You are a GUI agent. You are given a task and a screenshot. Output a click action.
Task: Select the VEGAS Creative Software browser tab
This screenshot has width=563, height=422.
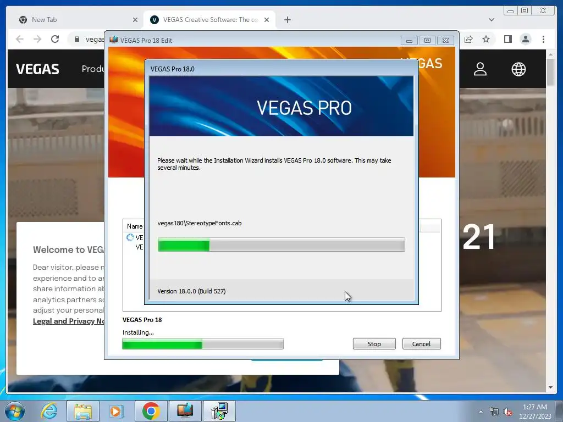(210, 20)
